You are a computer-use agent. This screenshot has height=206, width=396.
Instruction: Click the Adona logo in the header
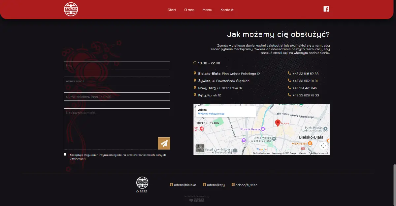tap(71, 9)
